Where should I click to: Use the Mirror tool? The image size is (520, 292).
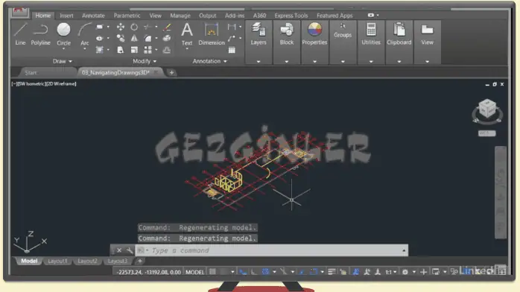coord(134,39)
